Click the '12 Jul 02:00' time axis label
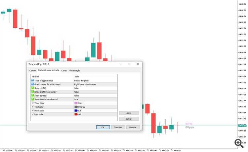This screenshot has width=248, height=152. coord(32,150)
